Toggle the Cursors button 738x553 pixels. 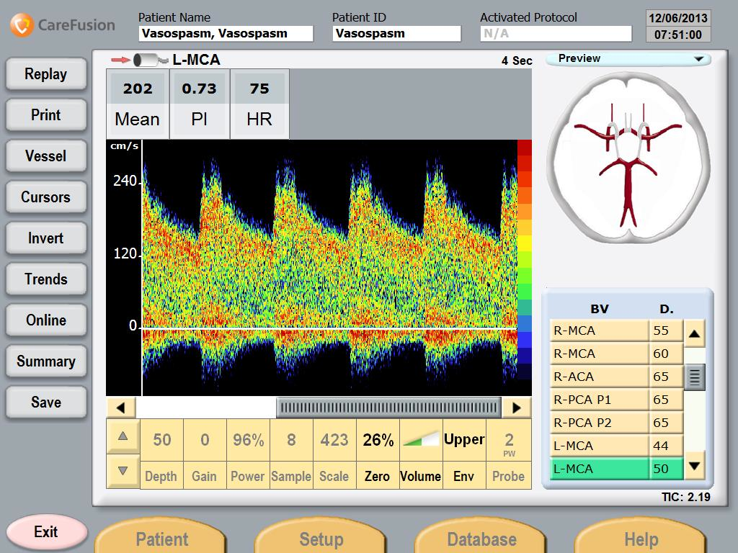46,197
